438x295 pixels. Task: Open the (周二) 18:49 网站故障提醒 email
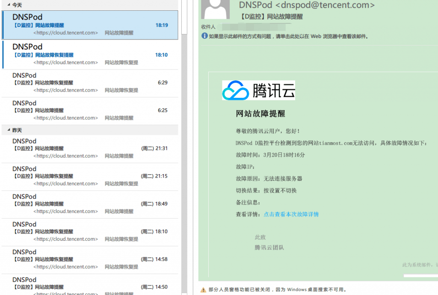click(90, 204)
